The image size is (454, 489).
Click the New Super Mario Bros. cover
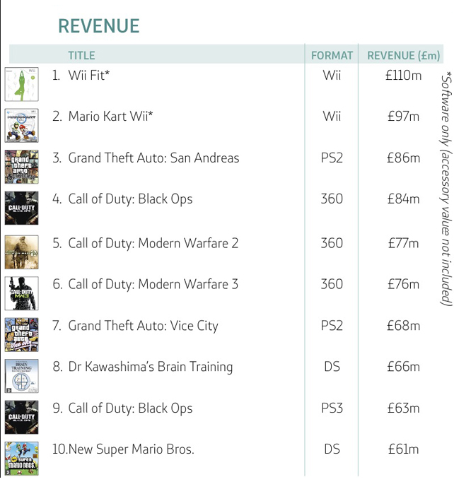pos(21,459)
